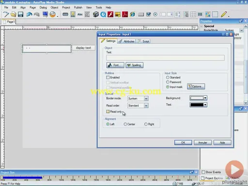The image size is (248, 186).
Task: Insert a Label object (Abc icon)
Action: tap(80, 15)
